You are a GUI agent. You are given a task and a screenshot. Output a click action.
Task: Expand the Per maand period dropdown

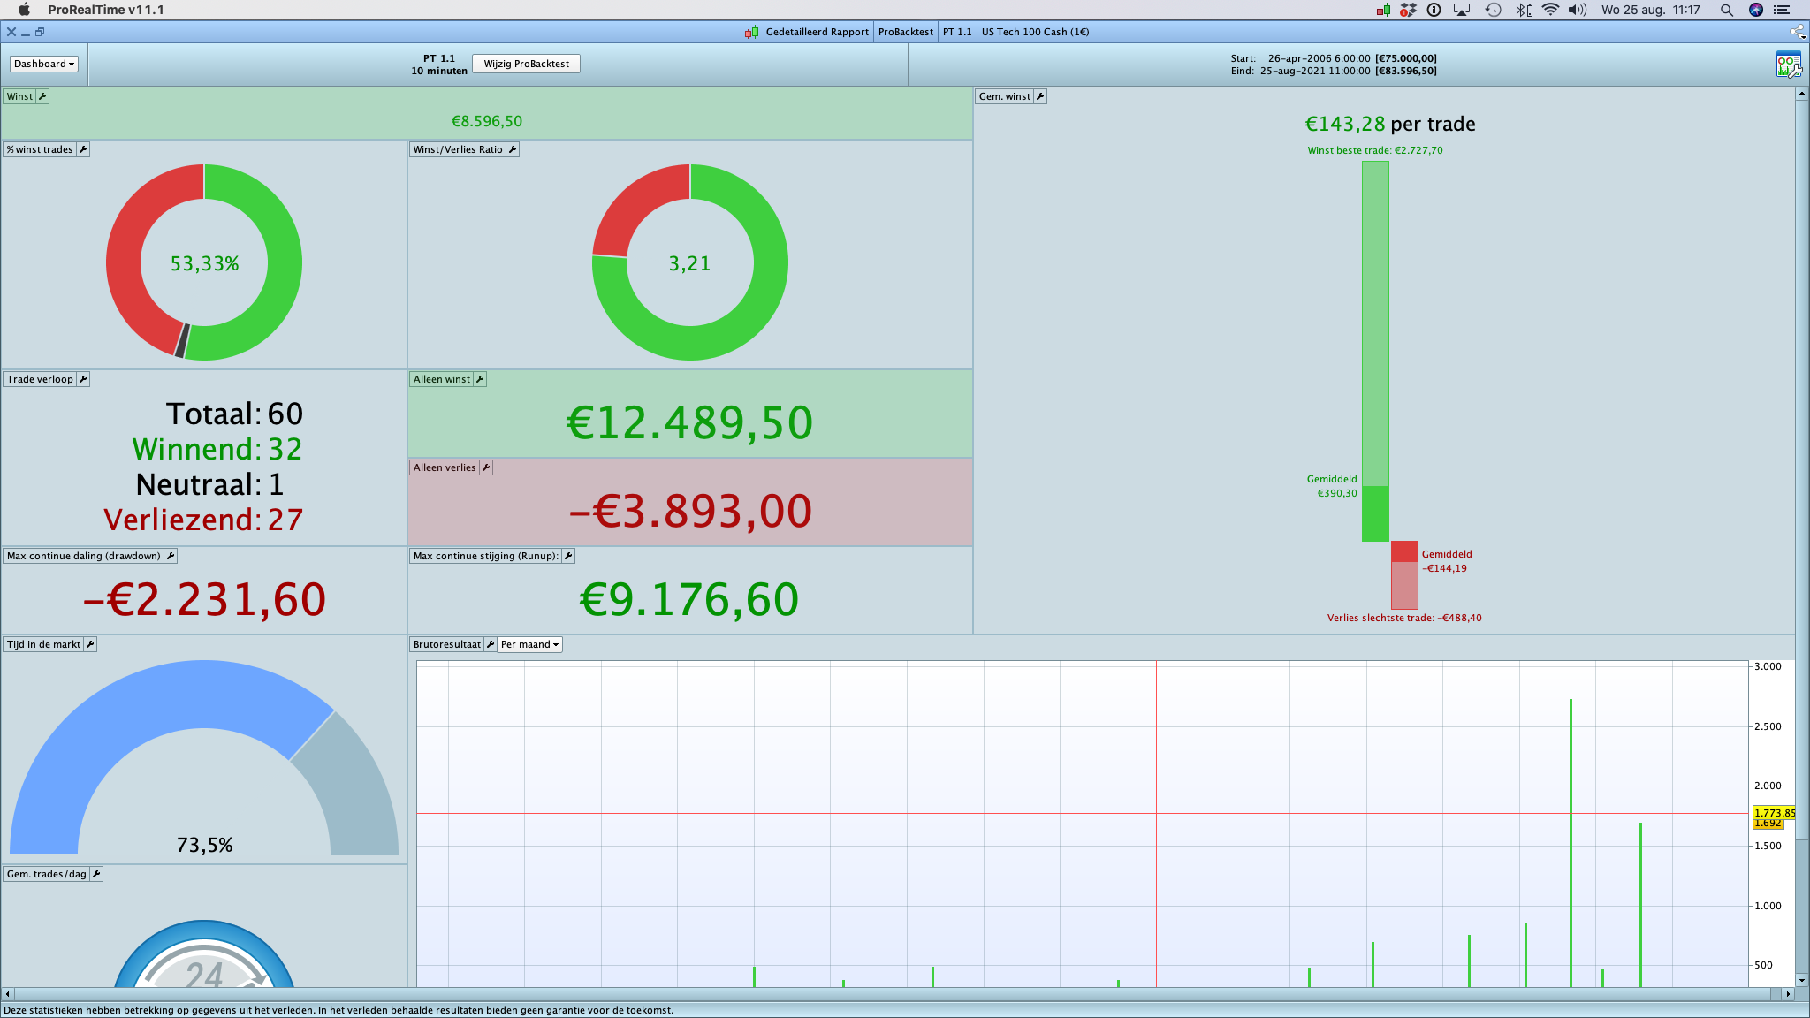pos(529,644)
